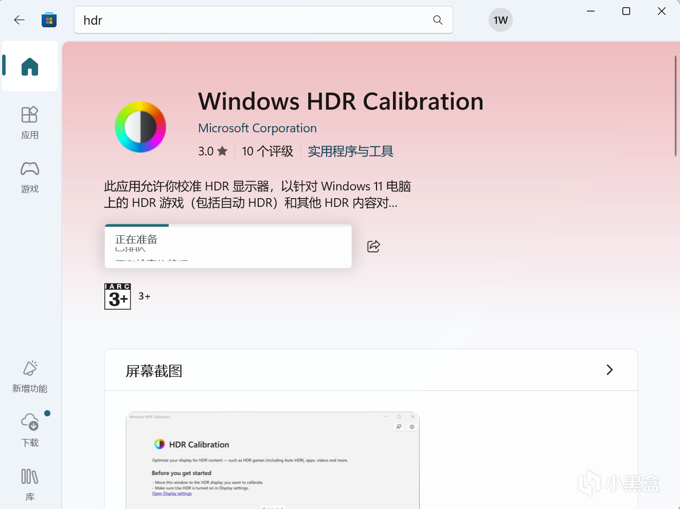Screen dimensions: 680x509
Task: Click the search magnifier icon
Action: pos(438,20)
